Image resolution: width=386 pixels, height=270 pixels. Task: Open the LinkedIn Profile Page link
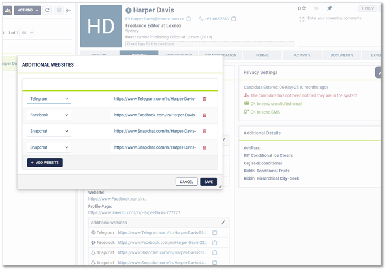point(134,212)
